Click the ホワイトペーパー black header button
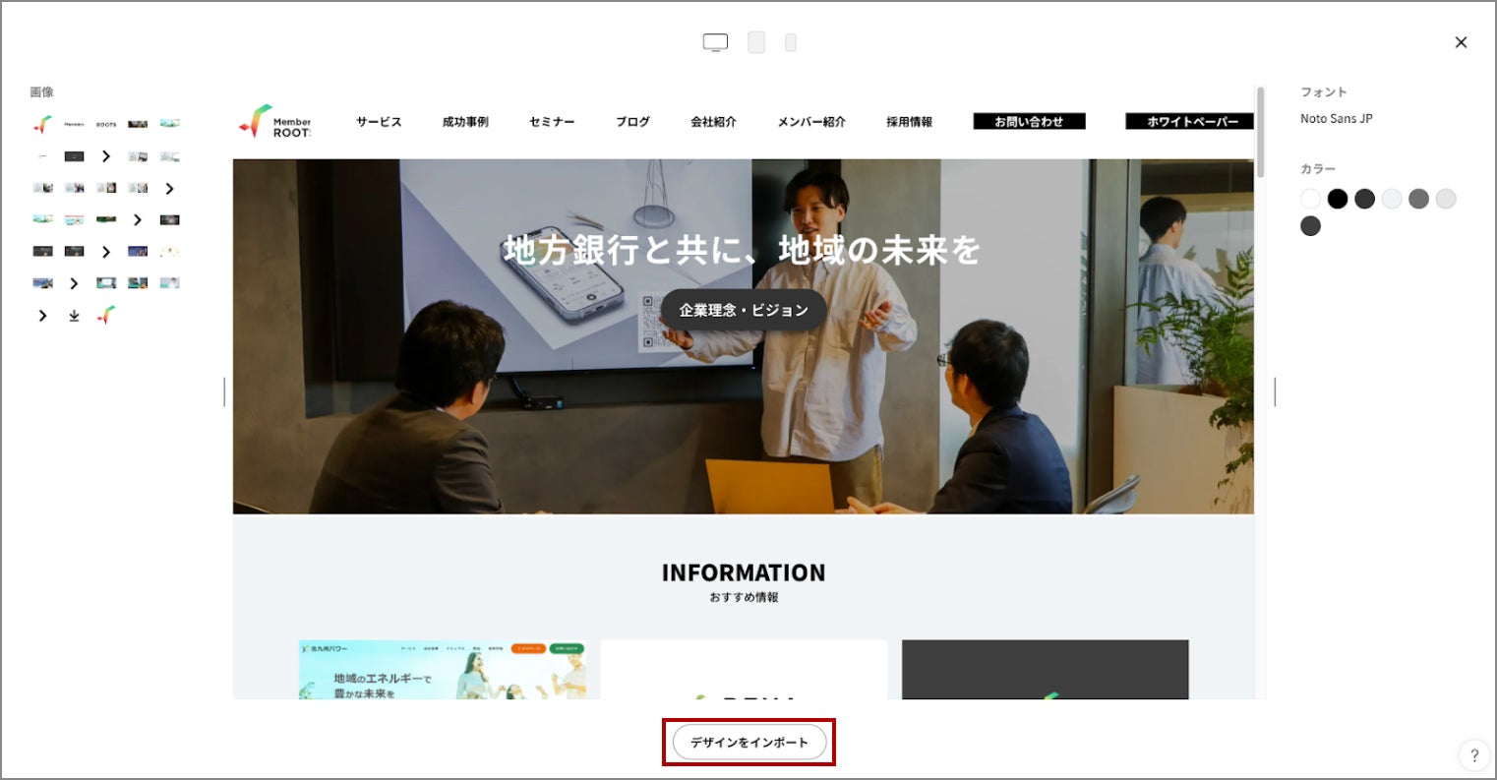This screenshot has height=780, width=1497. click(1189, 122)
